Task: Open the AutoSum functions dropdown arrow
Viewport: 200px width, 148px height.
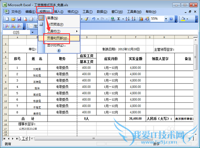Action: coord(123,19)
